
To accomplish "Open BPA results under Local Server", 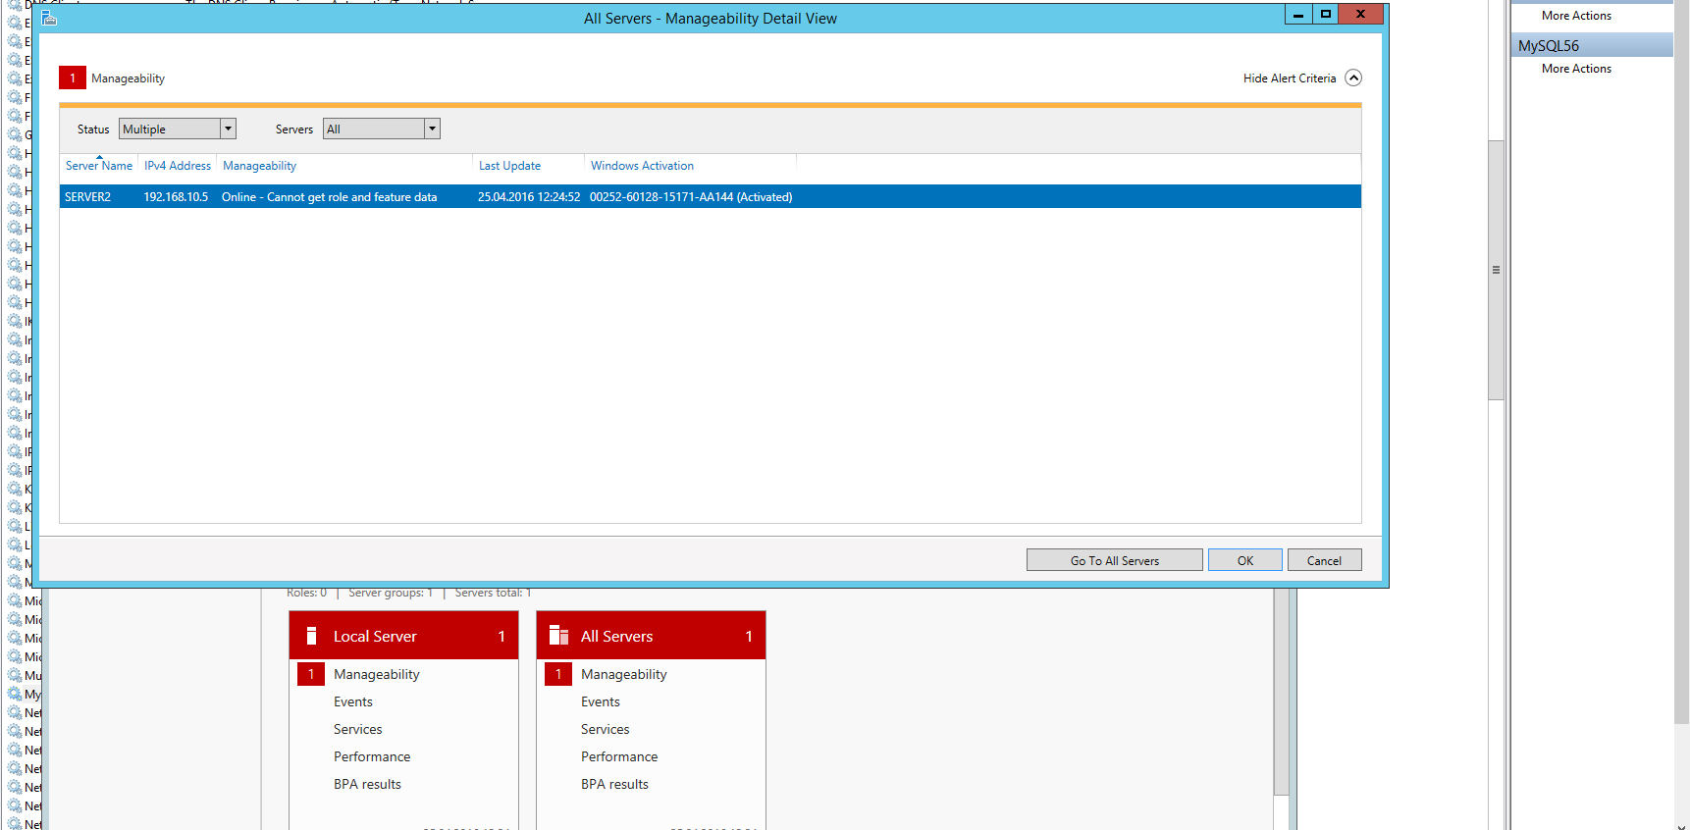I will pyautogui.click(x=367, y=784).
